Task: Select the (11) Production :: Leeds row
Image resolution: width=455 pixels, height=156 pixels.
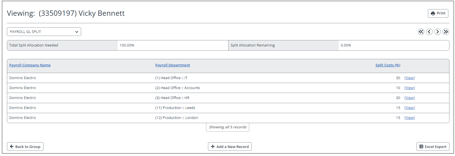Action: point(228,108)
